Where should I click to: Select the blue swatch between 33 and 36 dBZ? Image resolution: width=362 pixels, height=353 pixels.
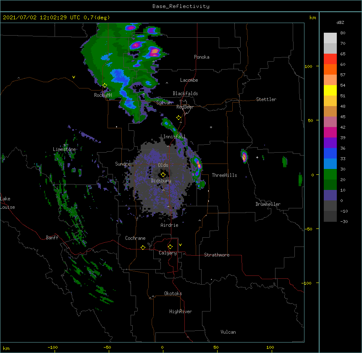pyautogui.click(x=330, y=153)
